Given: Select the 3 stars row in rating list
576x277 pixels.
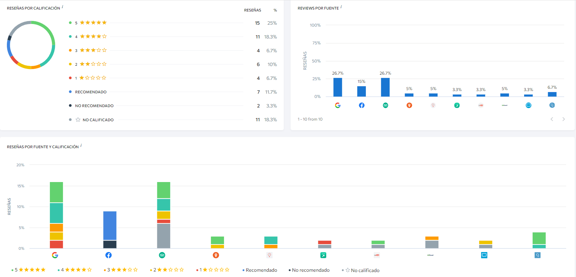Looking at the screenshot, I should point(173,50).
